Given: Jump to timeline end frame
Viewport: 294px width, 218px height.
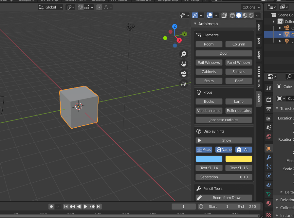Looking at the screenshot, I should point(99,207).
